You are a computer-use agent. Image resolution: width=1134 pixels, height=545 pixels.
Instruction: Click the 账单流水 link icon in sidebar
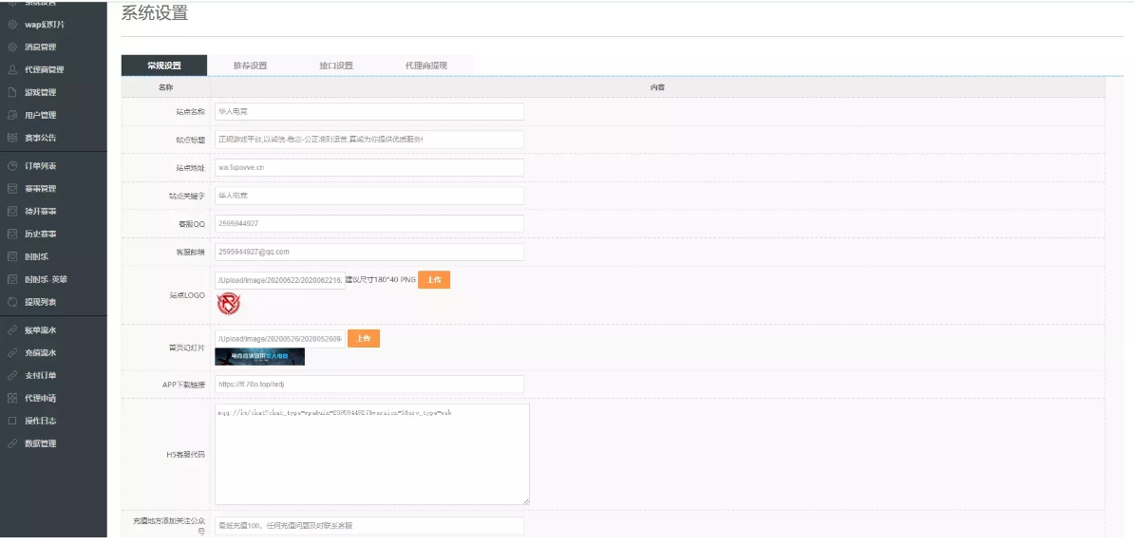(12, 329)
